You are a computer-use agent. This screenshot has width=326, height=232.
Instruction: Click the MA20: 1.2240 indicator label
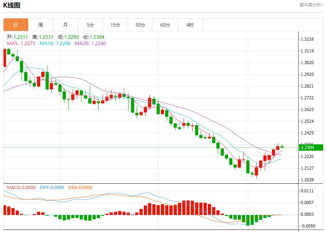pyautogui.click(x=90, y=43)
